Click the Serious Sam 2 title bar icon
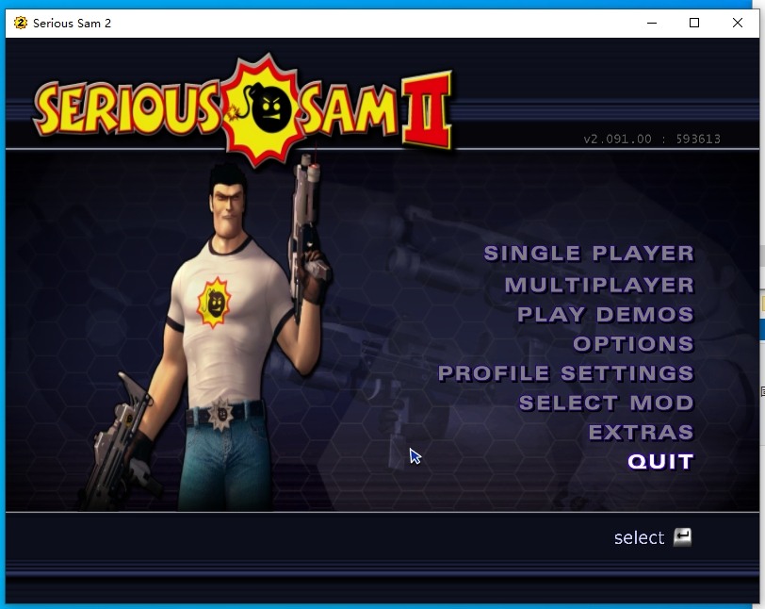This screenshot has width=765, height=609. pyautogui.click(x=21, y=23)
